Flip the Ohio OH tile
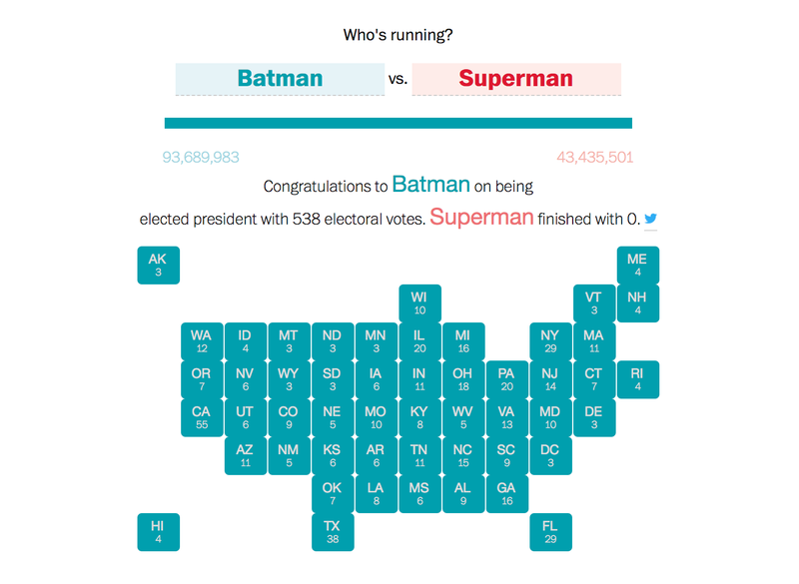The height and width of the screenshot is (584, 799). click(x=463, y=379)
